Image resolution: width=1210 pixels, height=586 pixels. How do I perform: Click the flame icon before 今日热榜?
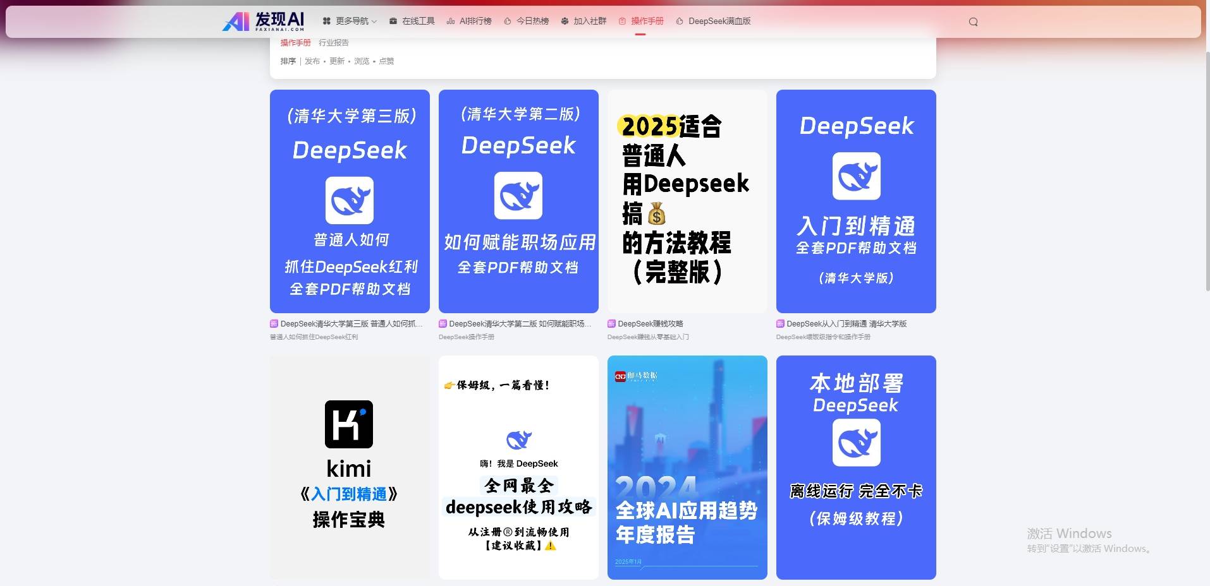508,21
